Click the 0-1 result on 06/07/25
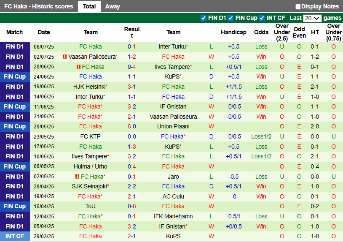Screen dimensions: 343x242 [132, 47]
